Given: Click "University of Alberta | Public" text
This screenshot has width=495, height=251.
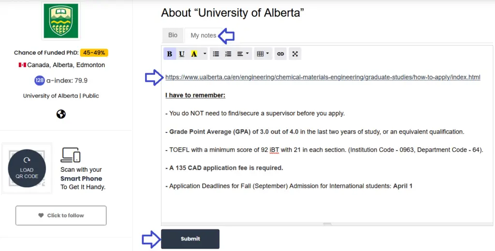Looking at the screenshot, I should coord(61,96).
